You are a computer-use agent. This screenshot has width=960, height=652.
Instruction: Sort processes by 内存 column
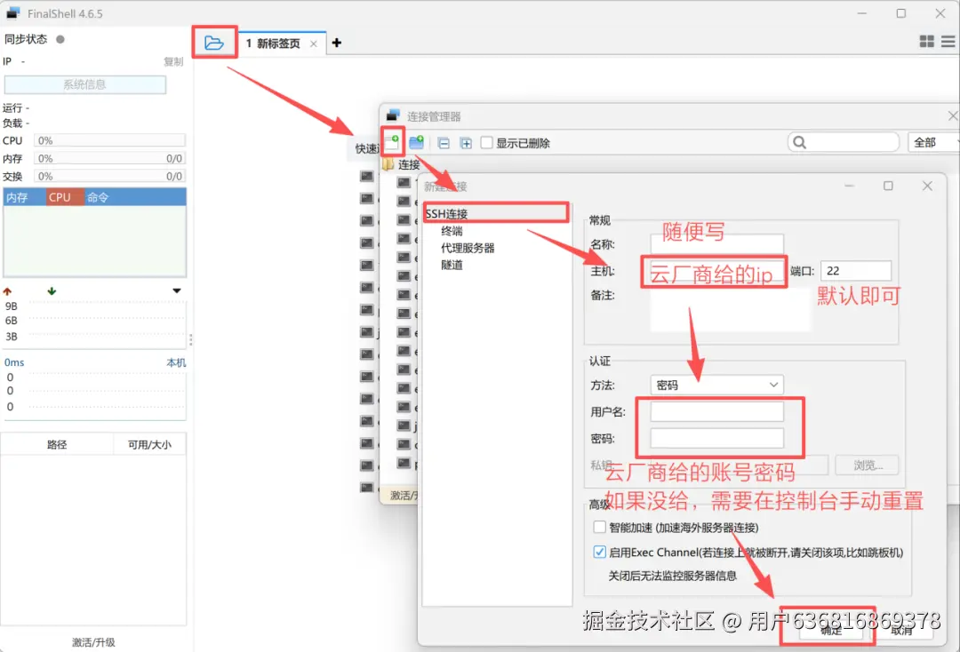25,197
